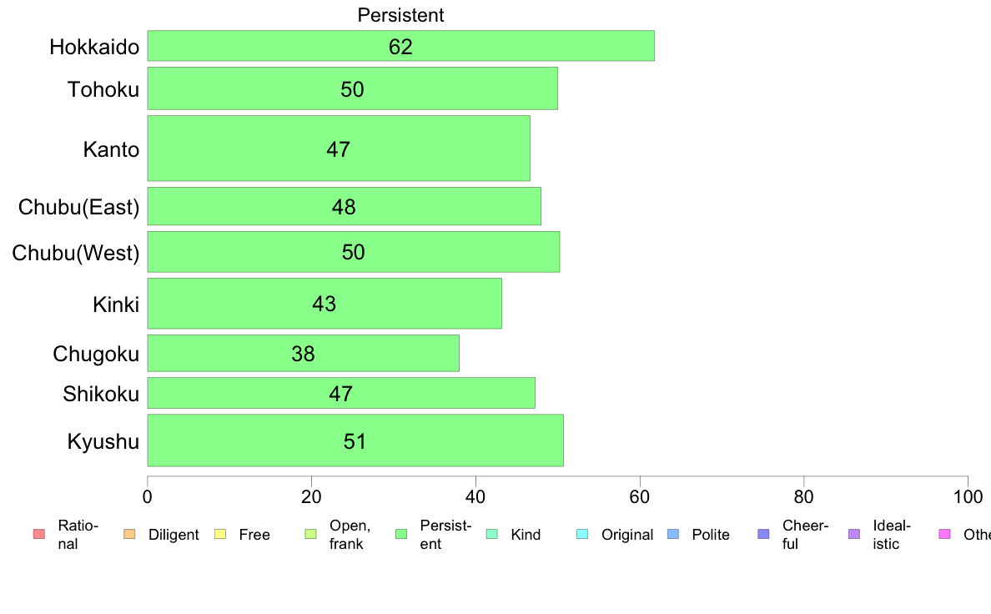Click the Shikoku region label

coord(101,394)
